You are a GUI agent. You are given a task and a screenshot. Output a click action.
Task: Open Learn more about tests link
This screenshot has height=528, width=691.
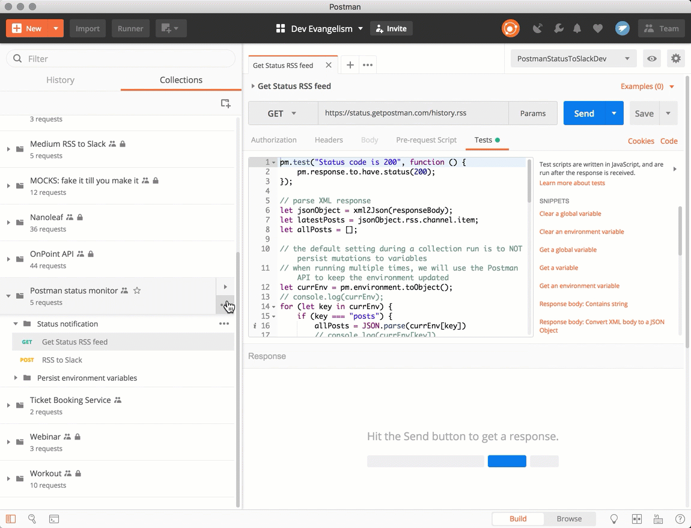pos(572,183)
